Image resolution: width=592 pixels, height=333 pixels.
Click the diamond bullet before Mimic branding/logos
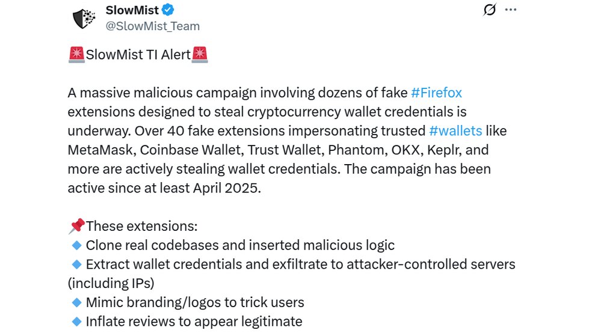(x=76, y=302)
